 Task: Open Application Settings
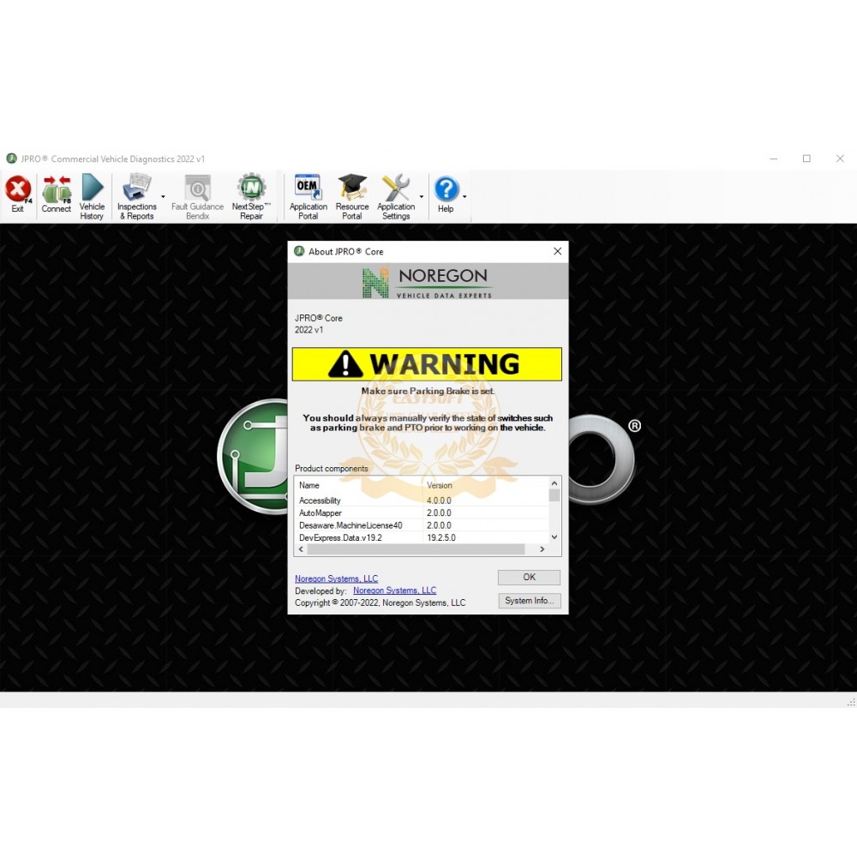tap(396, 197)
